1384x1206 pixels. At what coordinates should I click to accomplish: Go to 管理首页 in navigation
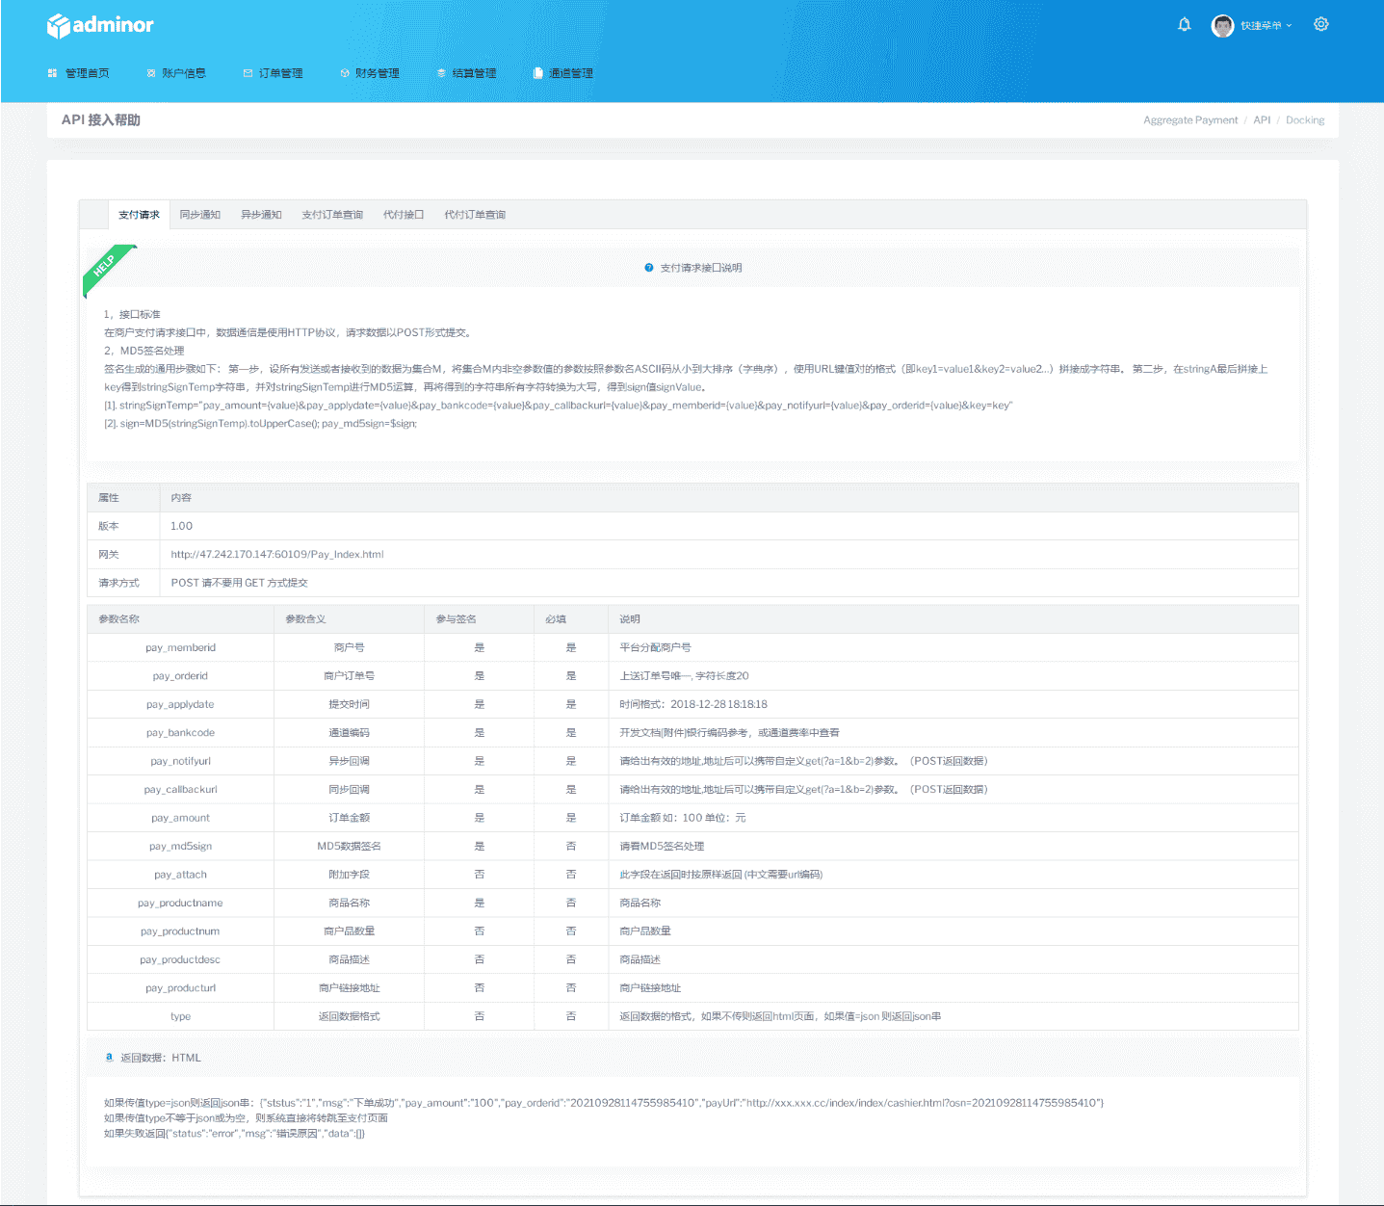79,73
